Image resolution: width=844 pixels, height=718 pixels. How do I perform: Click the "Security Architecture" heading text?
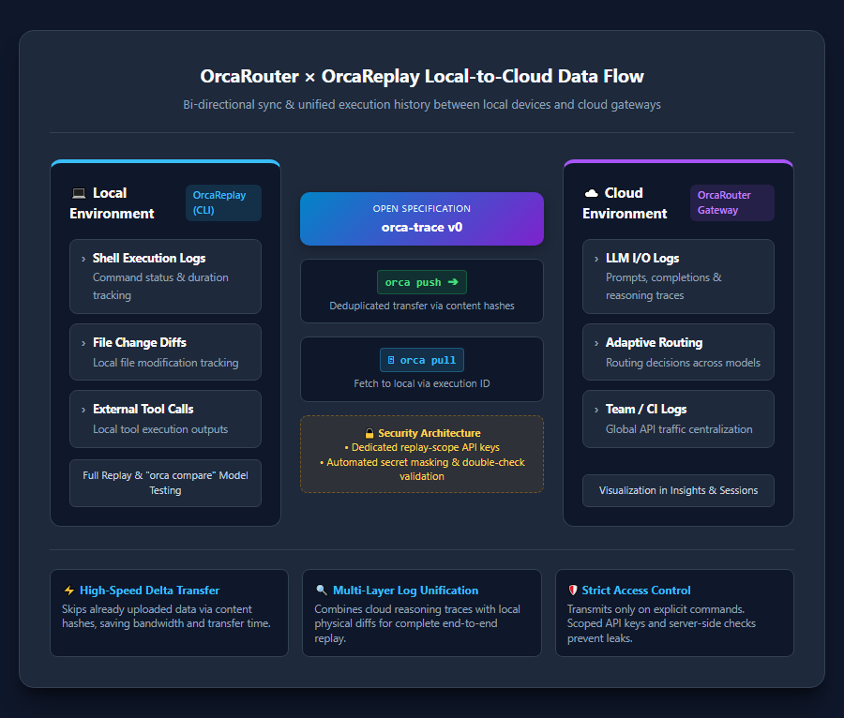430,433
